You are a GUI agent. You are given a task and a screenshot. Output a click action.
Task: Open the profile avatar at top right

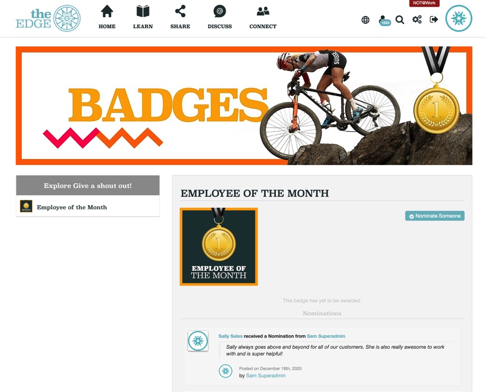coord(459,19)
